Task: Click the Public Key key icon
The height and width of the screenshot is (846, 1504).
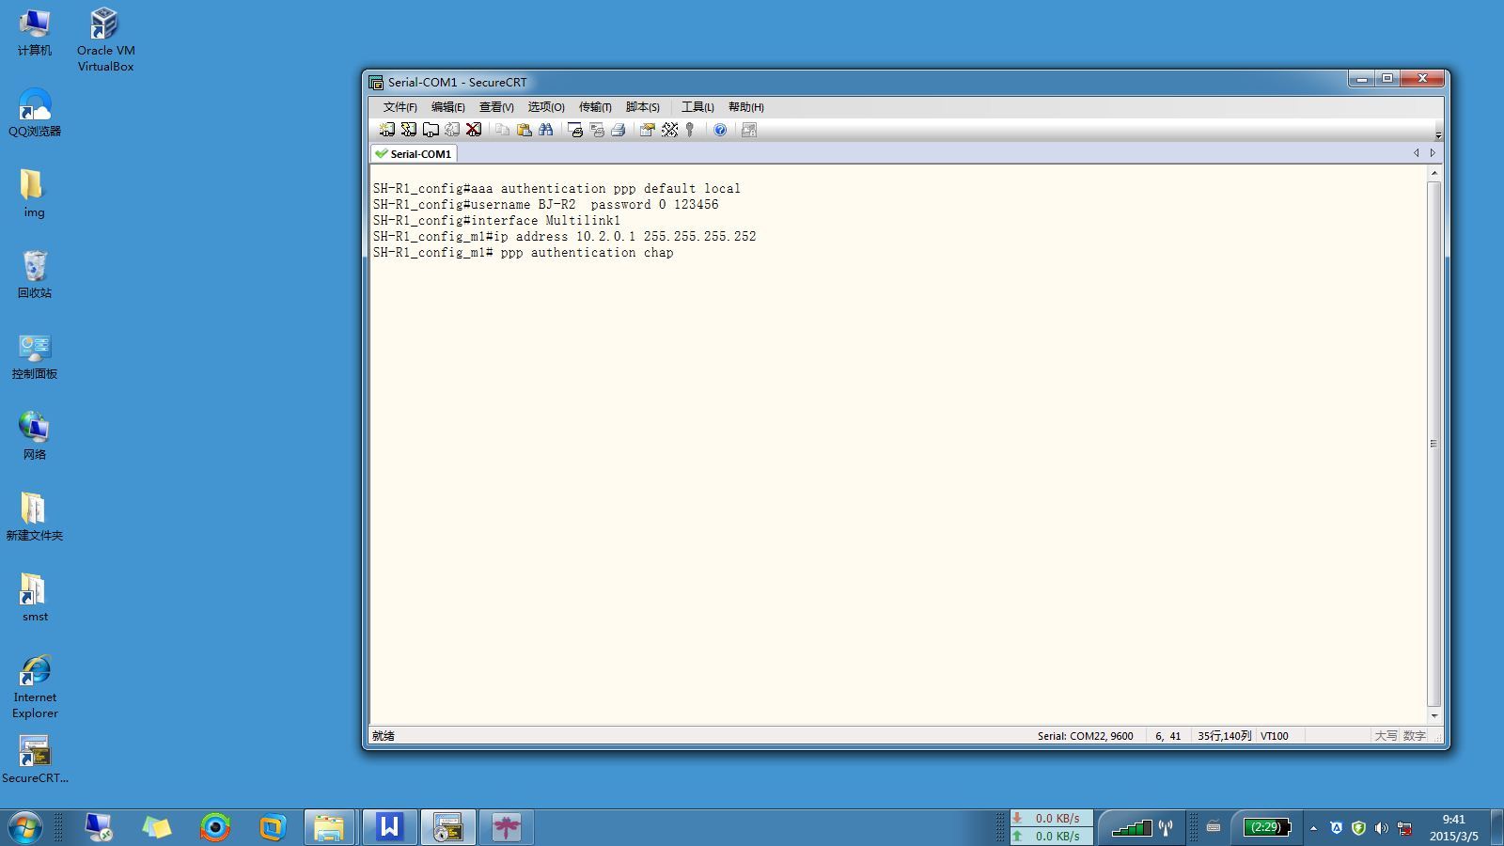Action: pyautogui.click(x=691, y=130)
